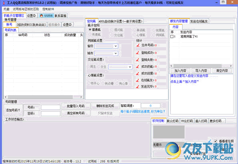Open the 更多打码 tab
Viewport: 238px width, 164px height.
click(x=217, y=121)
